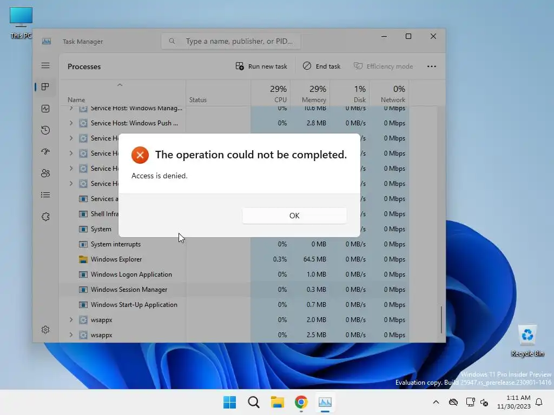Click the 0.3% CPU value
The height and width of the screenshot is (415, 554).
pos(280,259)
